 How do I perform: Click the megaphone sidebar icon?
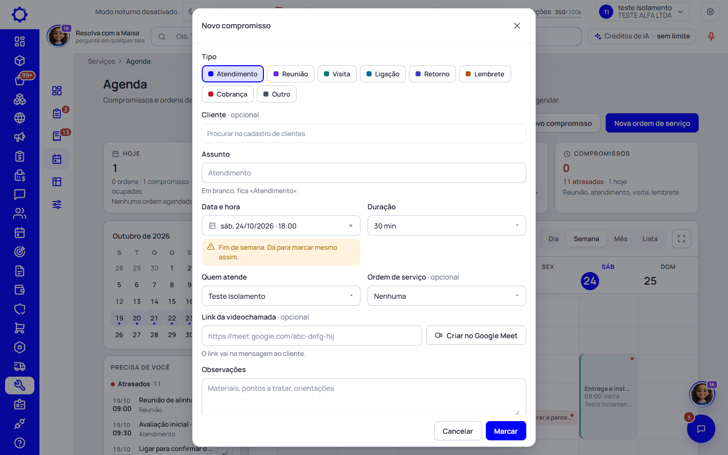pyautogui.click(x=20, y=137)
